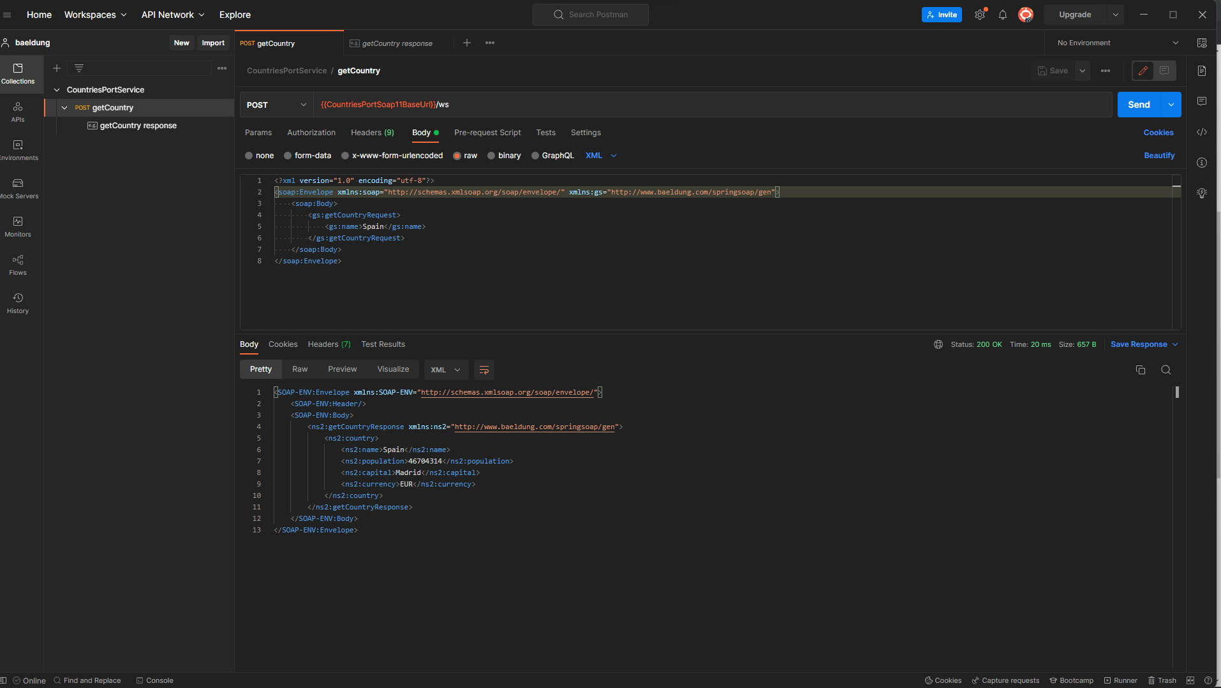Open the Monitors sidebar panel
Image resolution: width=1221 pixels, height=688 pixels.
pos(18,226)
